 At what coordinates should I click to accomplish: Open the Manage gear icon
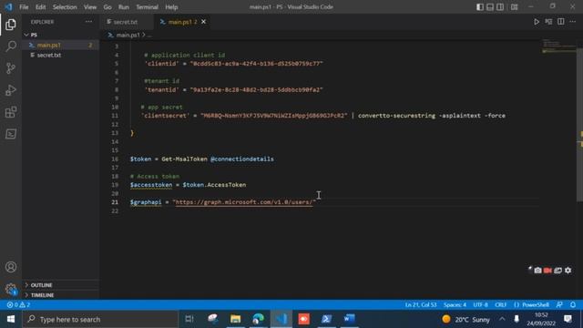click(x=11, y=289)
